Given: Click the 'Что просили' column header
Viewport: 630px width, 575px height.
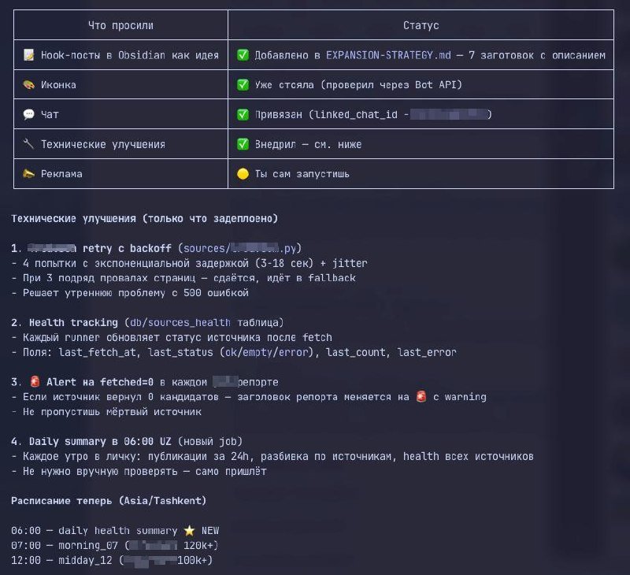Looking at the screenshot, I should (x=120, y=25).
